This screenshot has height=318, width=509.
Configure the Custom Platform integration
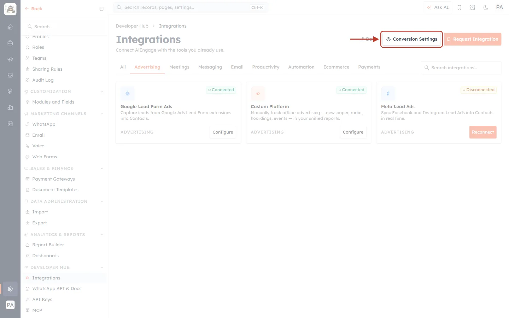(353, 132)
